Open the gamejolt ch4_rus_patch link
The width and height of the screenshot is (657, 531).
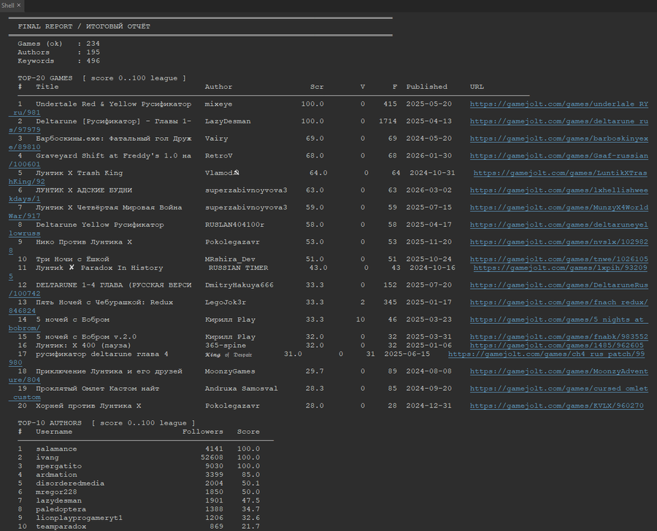[x=546, y=354]
